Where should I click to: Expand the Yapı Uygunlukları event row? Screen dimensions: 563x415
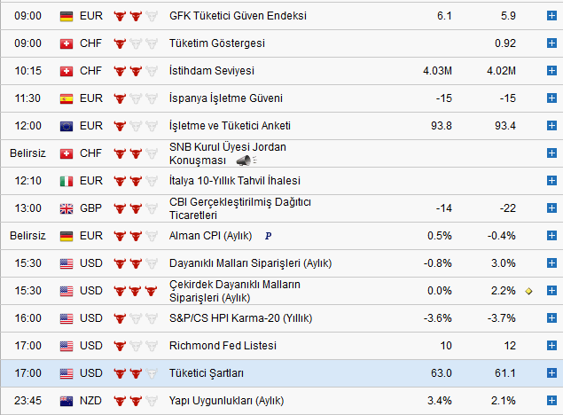point(551,401)
